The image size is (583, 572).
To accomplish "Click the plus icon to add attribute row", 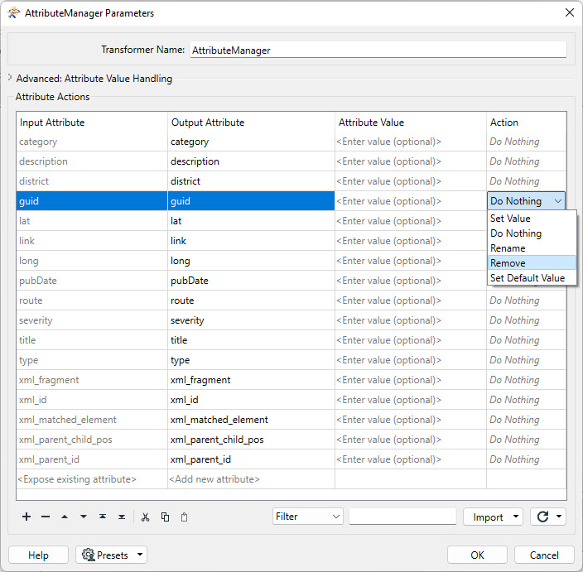I will [26, 517].
